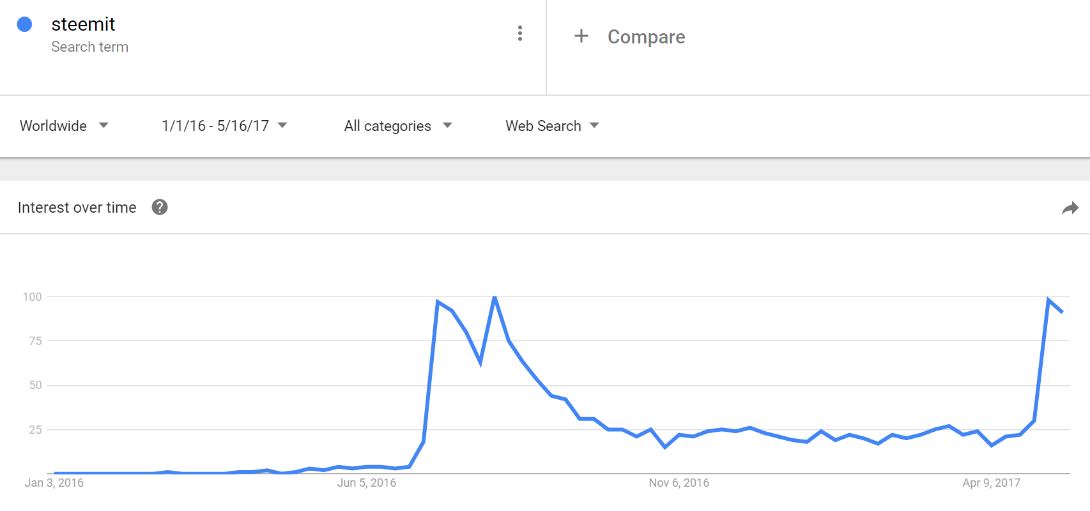
Task: Expand the All categories dropdown
Action: pyautogui.click(x=398, y=126)
